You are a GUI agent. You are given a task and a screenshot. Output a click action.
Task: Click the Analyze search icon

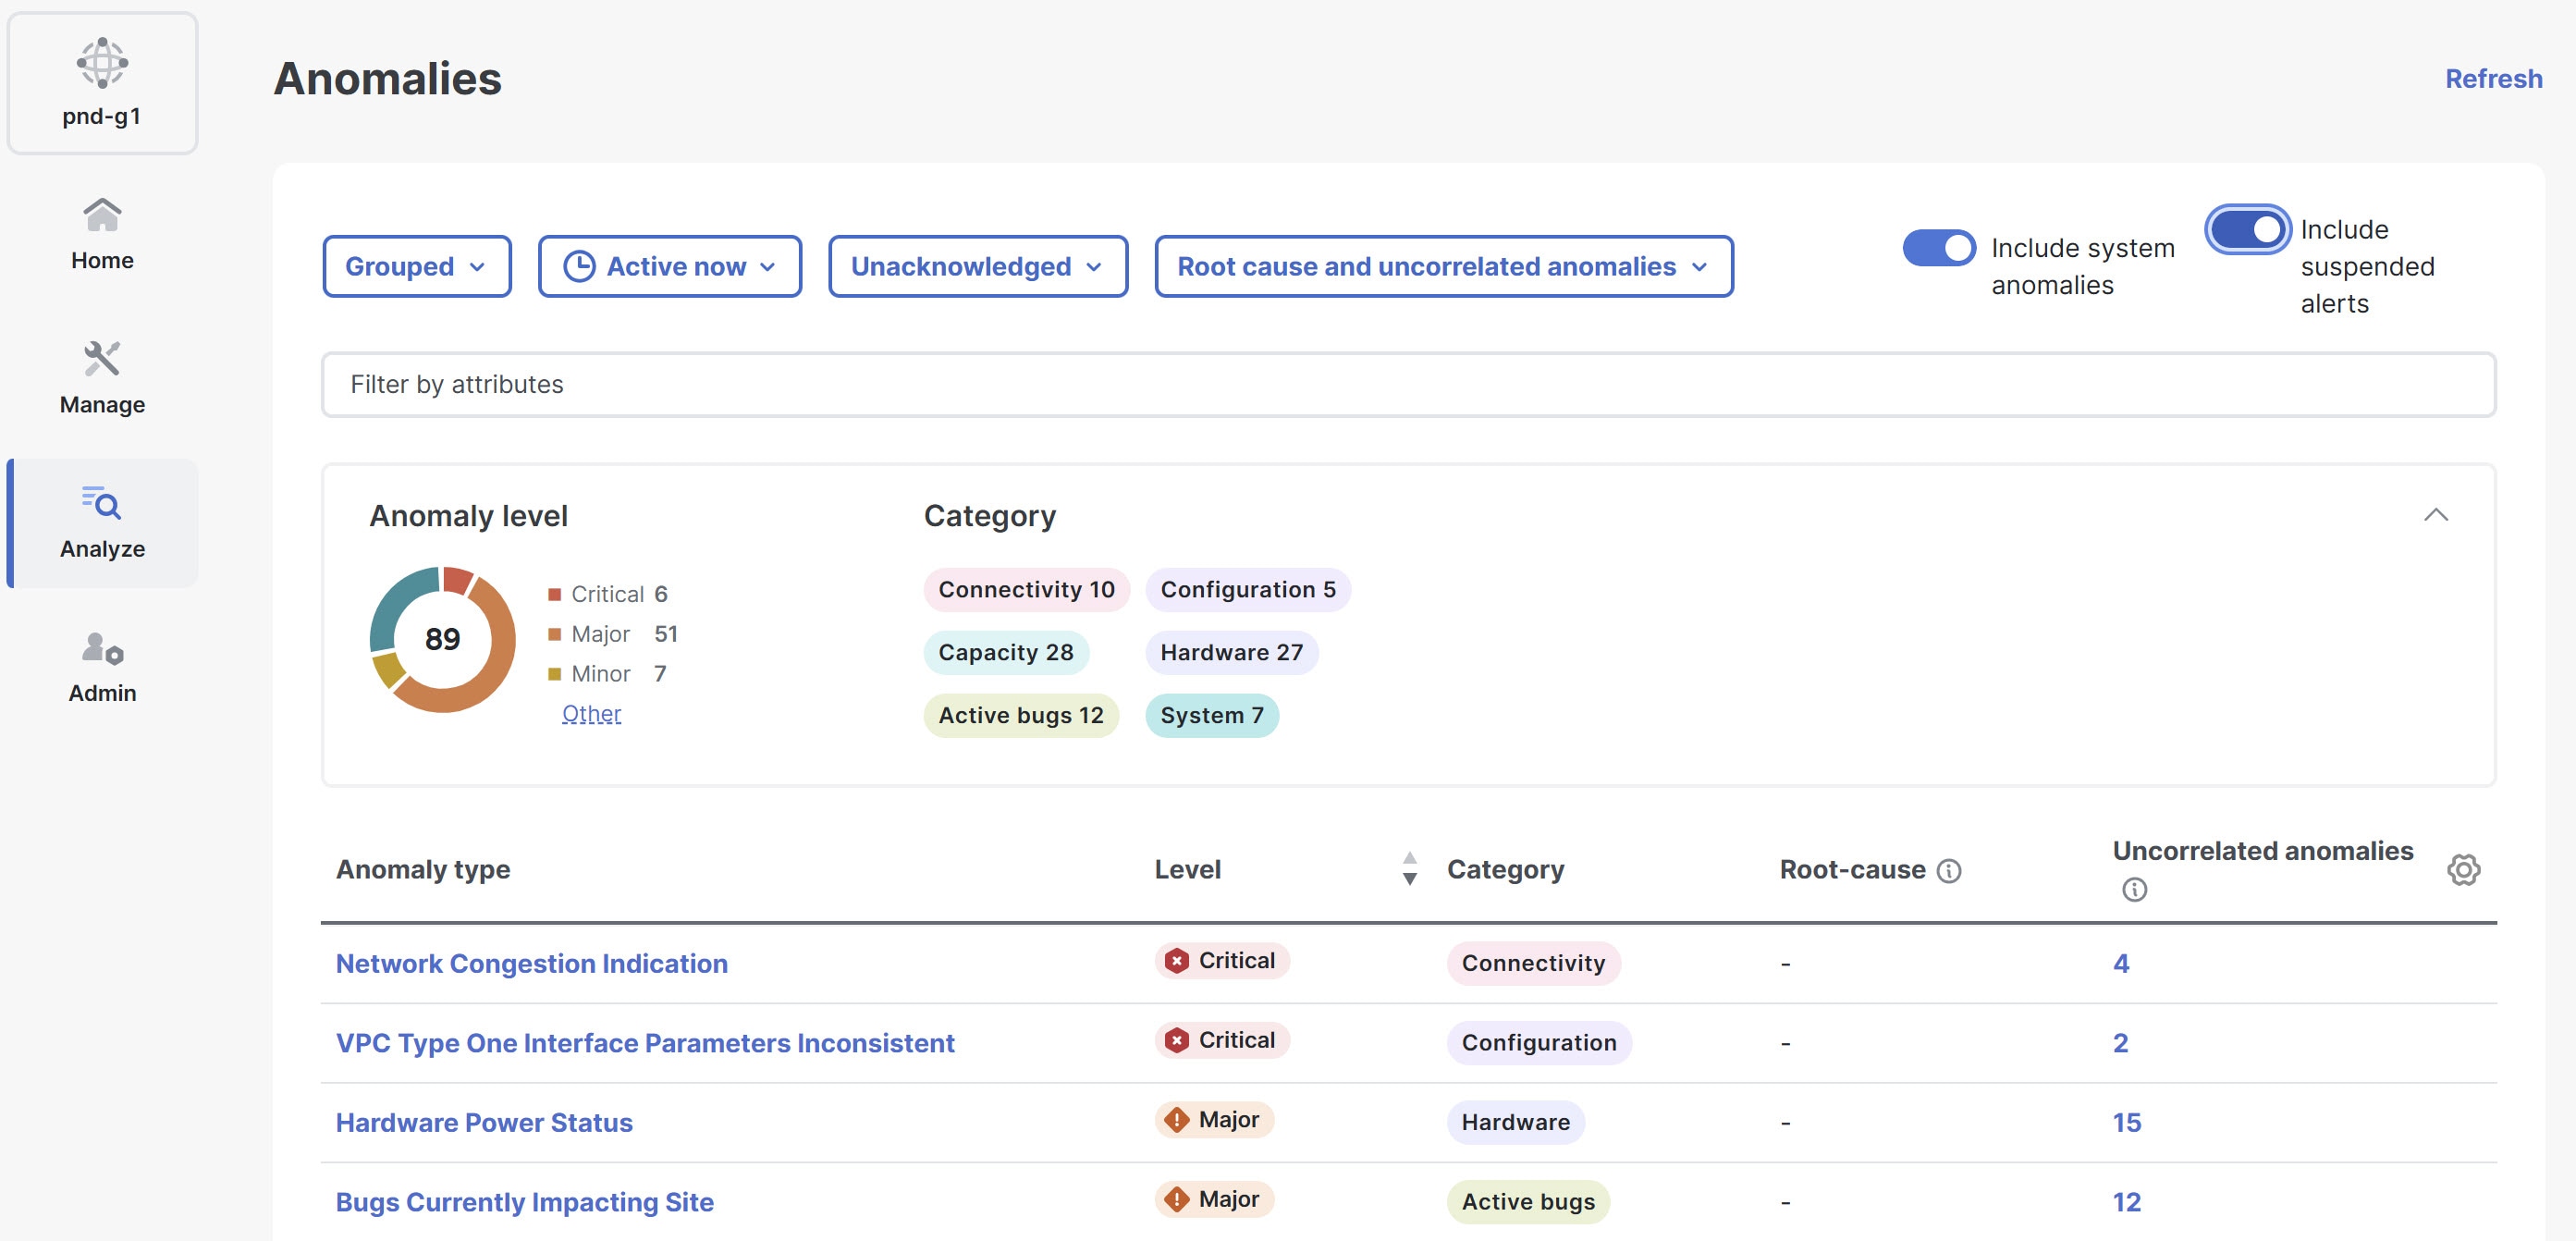pyautogui.click(x=102, y=503)
